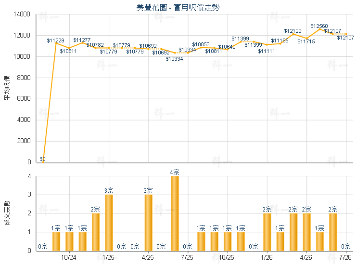356x265 pixels.
Task: Click the 14000 y-axis tick label
Action: (x=22, y=14)
